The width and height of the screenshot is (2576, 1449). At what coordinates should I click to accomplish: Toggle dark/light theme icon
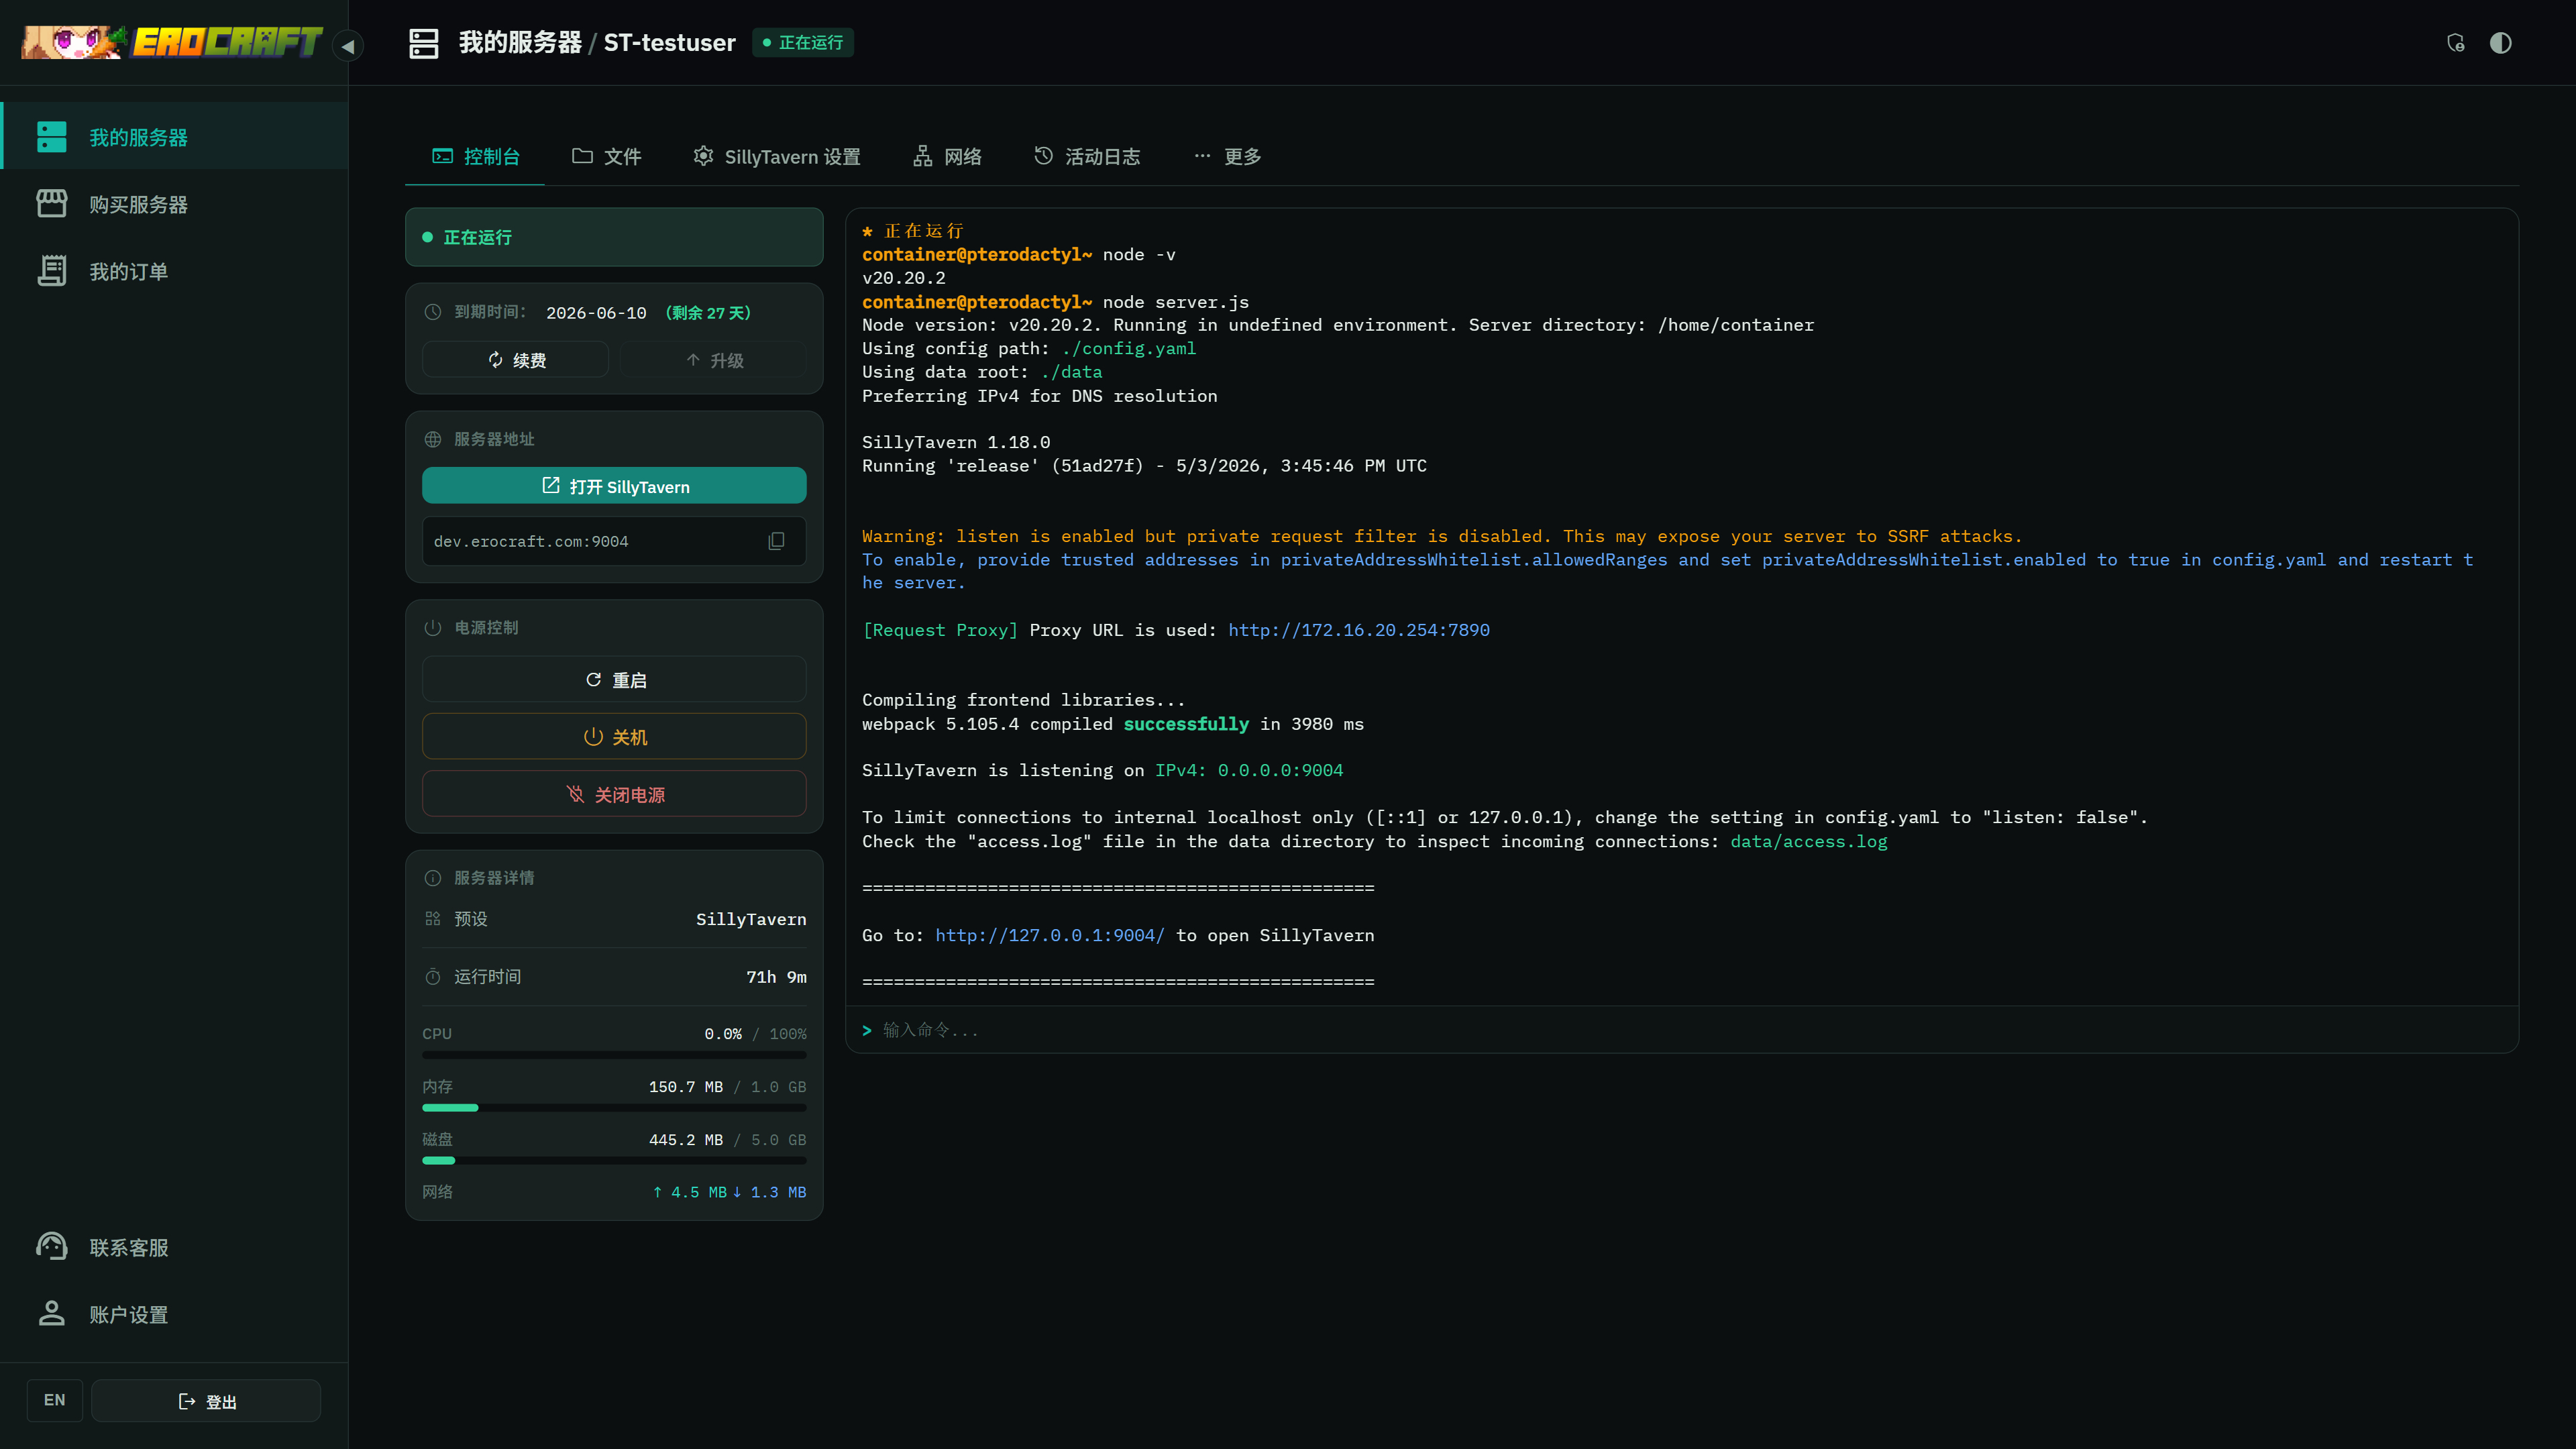2500,43
